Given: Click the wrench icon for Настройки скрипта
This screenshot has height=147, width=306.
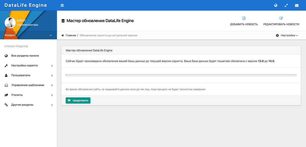Looking at the screenshot, I should pyautogui.click(x=6, y=66).
